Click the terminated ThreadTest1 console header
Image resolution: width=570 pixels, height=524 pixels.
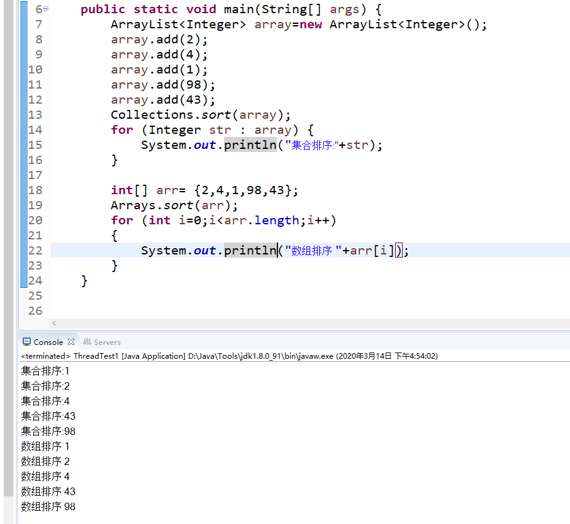229,356
